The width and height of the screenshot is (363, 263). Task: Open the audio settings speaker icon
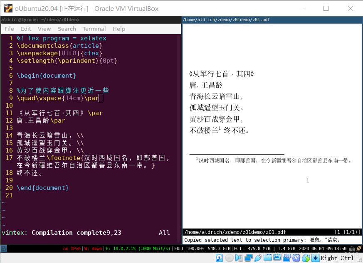coord(239,258)
